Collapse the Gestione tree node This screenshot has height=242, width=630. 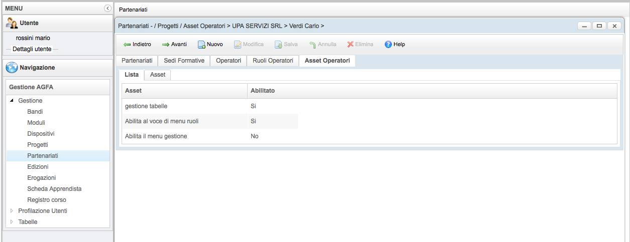click(12, 101)
